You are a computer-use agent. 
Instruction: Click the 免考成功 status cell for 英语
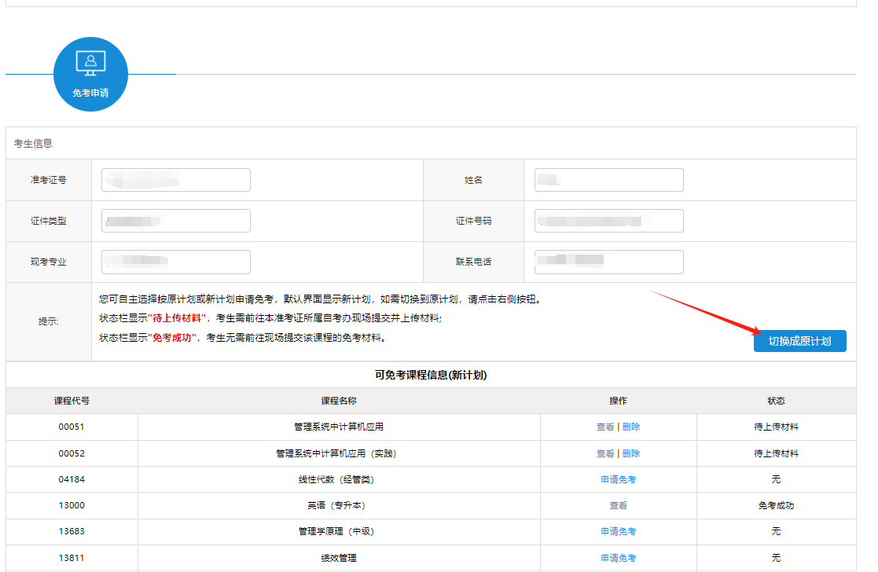pyautogui.click(x=776, y=505)
